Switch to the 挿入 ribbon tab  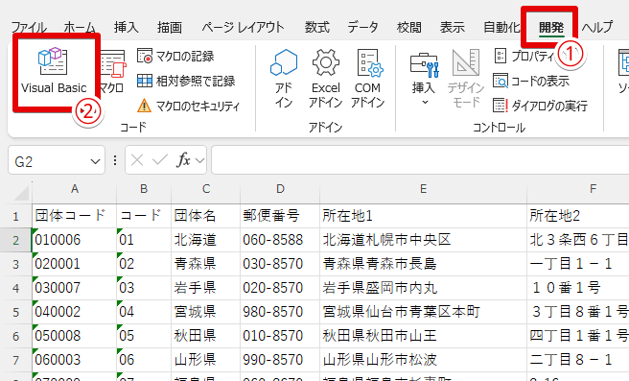tap(126, 27)
